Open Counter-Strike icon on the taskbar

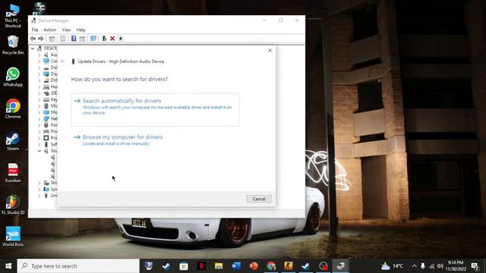[x=289, y=266]
